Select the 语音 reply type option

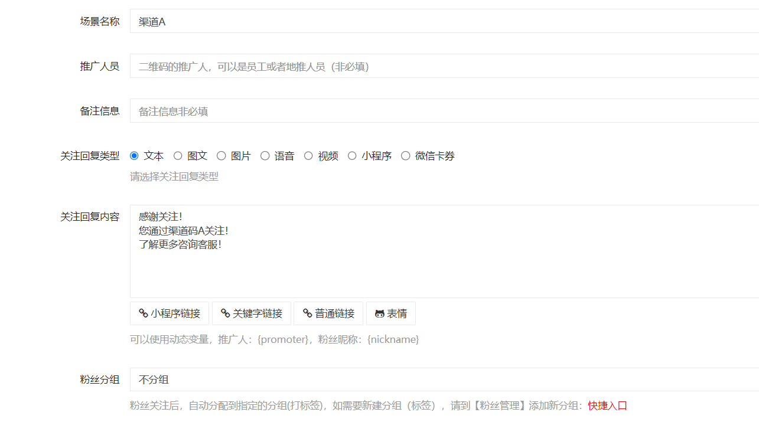click(x=265, y=155)
